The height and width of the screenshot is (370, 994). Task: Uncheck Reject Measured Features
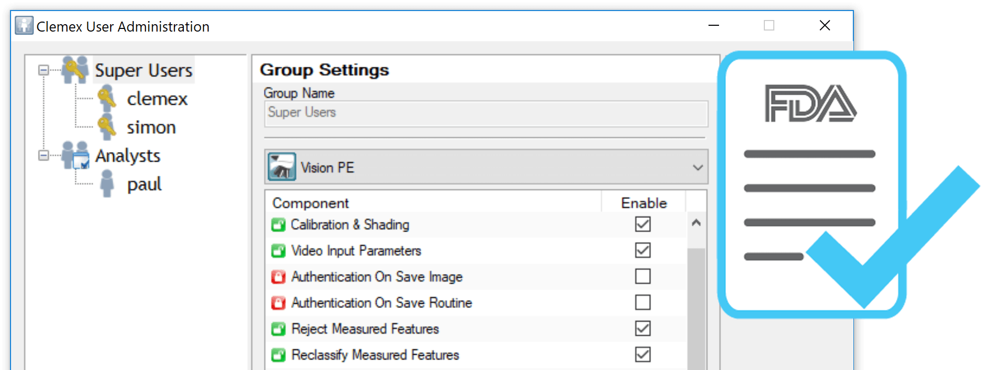[643, 328]
